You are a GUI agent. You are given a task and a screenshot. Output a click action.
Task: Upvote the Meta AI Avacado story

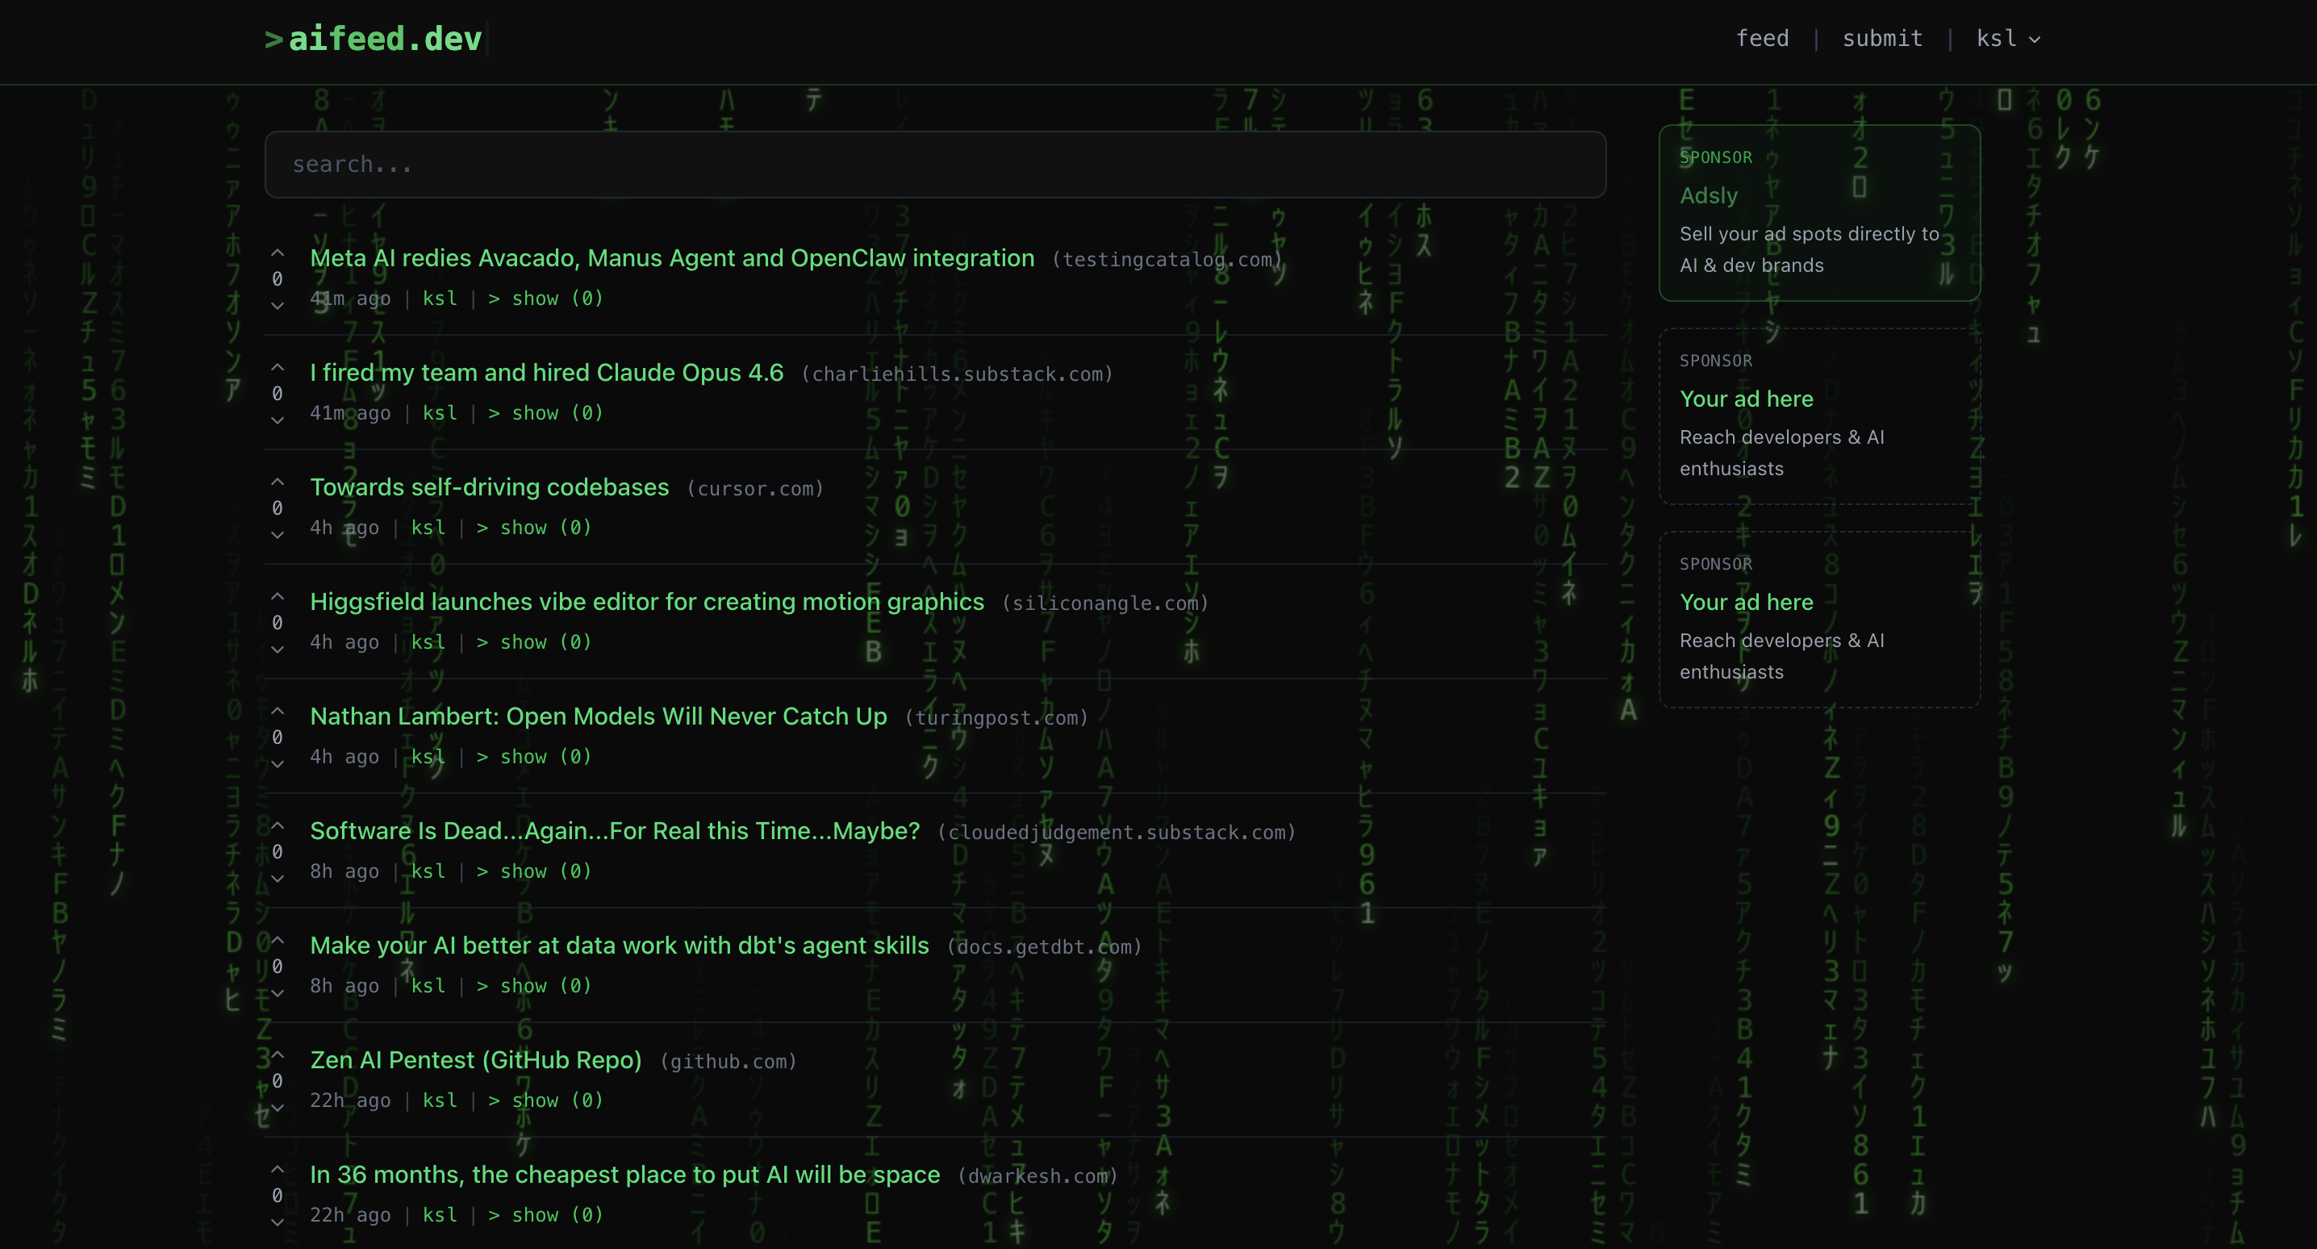[x=277, y=254]
